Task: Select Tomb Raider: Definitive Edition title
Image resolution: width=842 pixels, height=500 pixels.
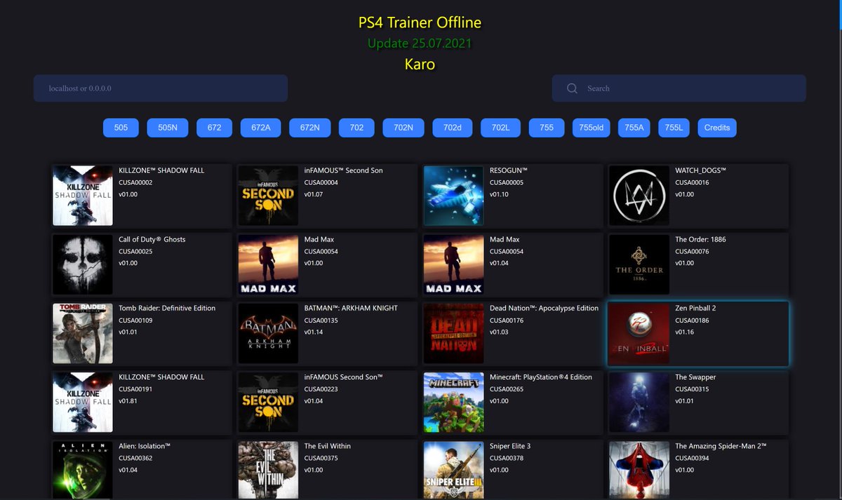Action: [x=167, y=308]
